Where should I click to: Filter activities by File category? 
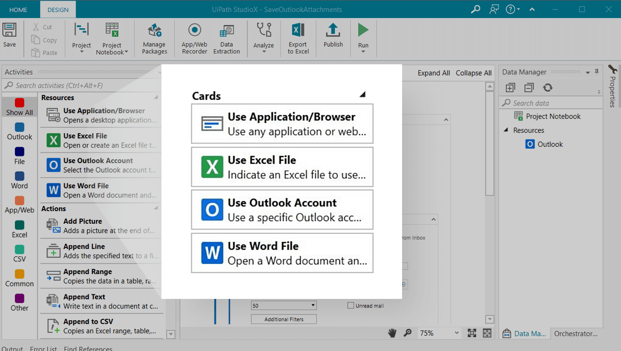coord(19,156)
